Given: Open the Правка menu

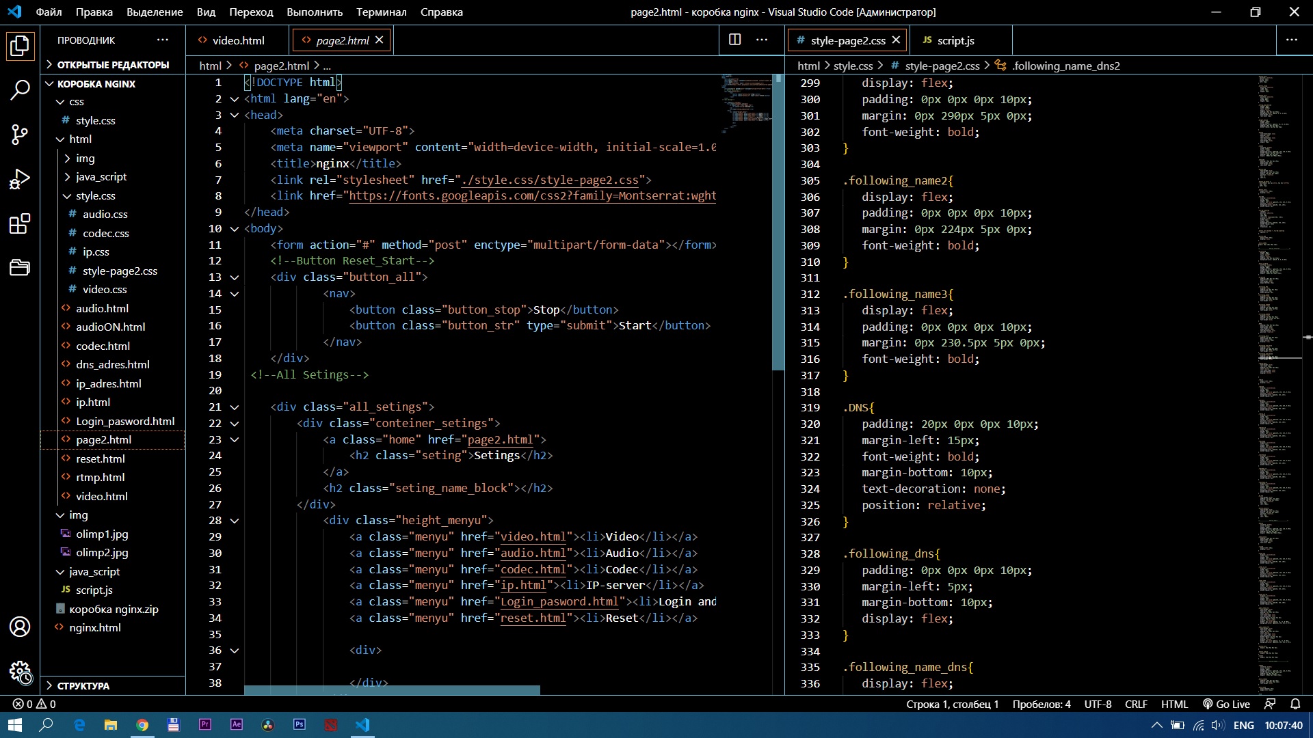Looking at the screenshot, I should (x=94, y=12).
